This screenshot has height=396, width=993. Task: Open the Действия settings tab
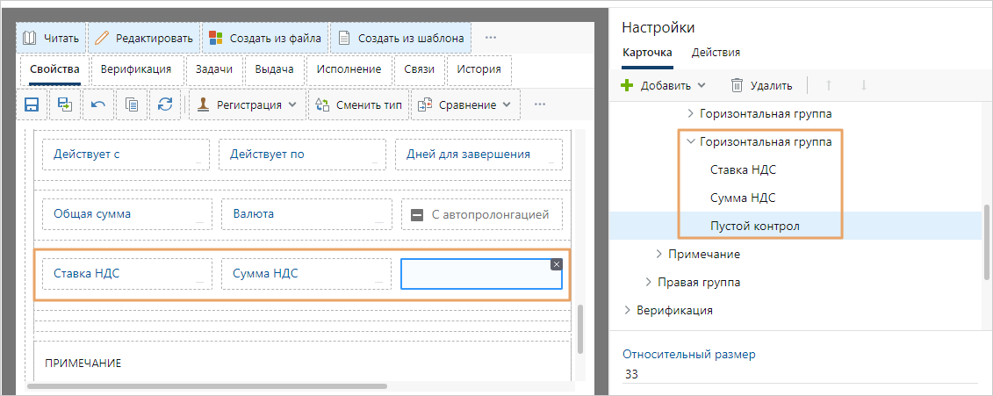pyautogui.click(x=716, y=53)
